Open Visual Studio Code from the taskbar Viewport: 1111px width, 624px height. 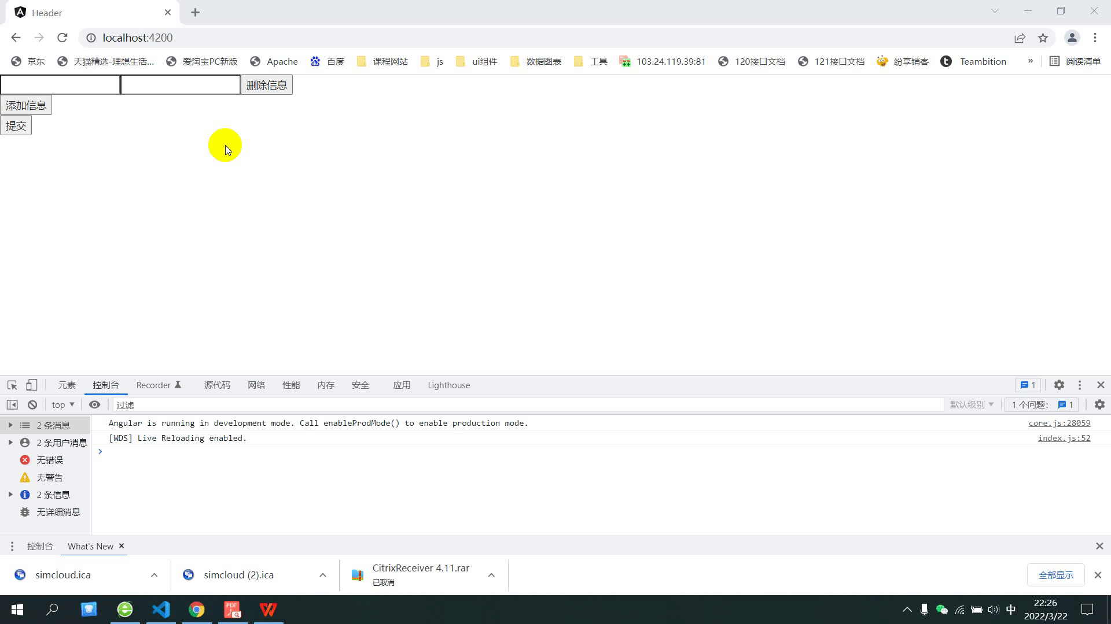coord(161,610)
